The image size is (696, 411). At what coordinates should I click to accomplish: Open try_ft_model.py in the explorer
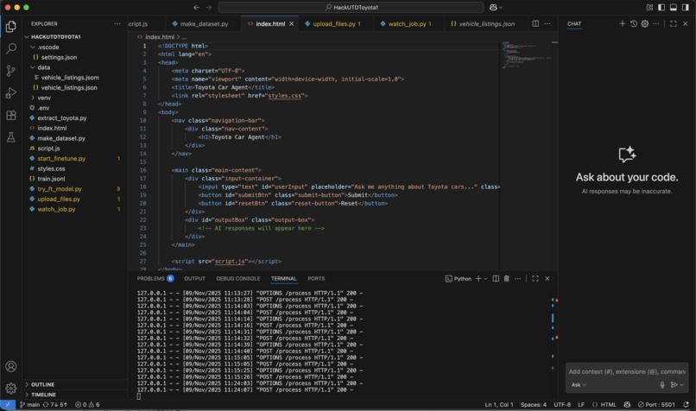pos(60,188)
